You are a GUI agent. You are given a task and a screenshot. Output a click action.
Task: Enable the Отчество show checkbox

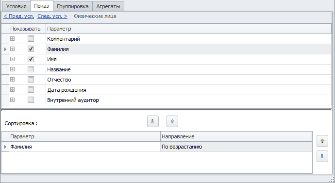point(31,80)
